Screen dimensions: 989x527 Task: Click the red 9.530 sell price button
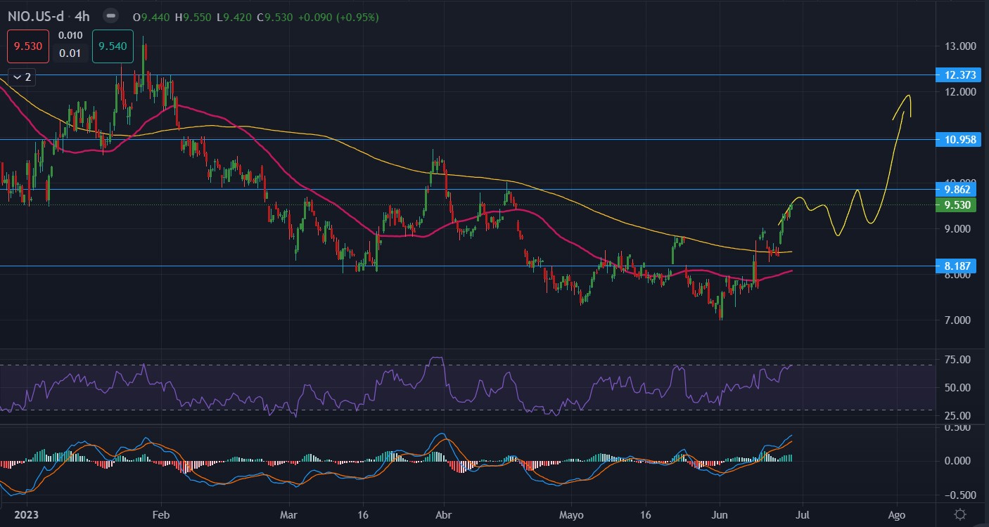tap(28, 46)
